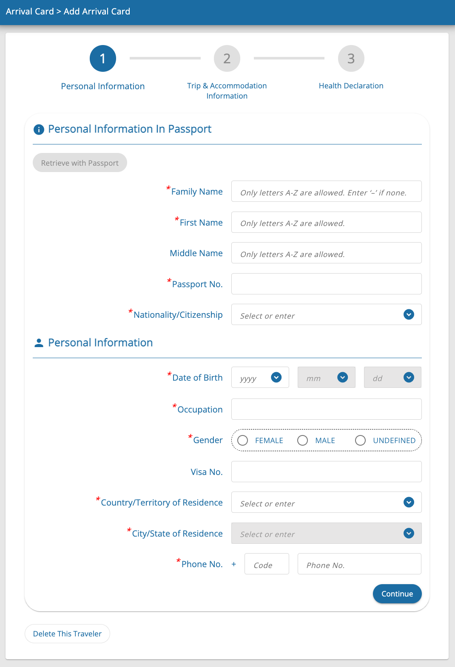The image size is (455, 667).
Task: Click into the Passport No. field
Action: click(x=326, y=284)
